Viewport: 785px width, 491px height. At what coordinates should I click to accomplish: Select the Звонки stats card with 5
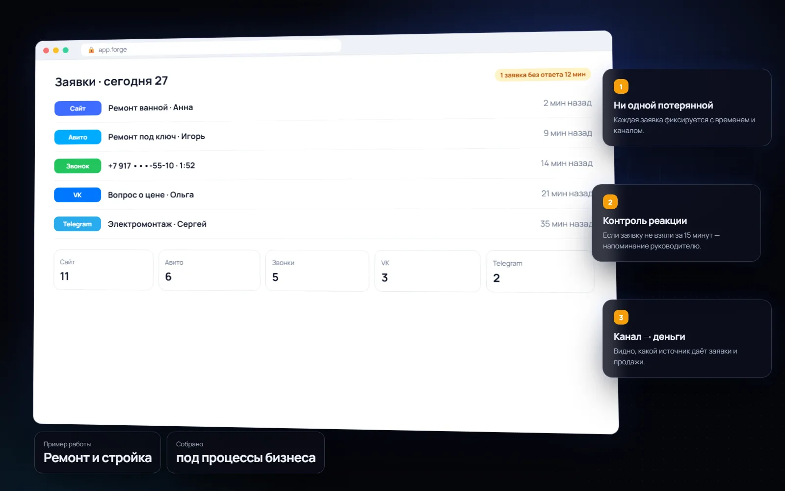317,271
